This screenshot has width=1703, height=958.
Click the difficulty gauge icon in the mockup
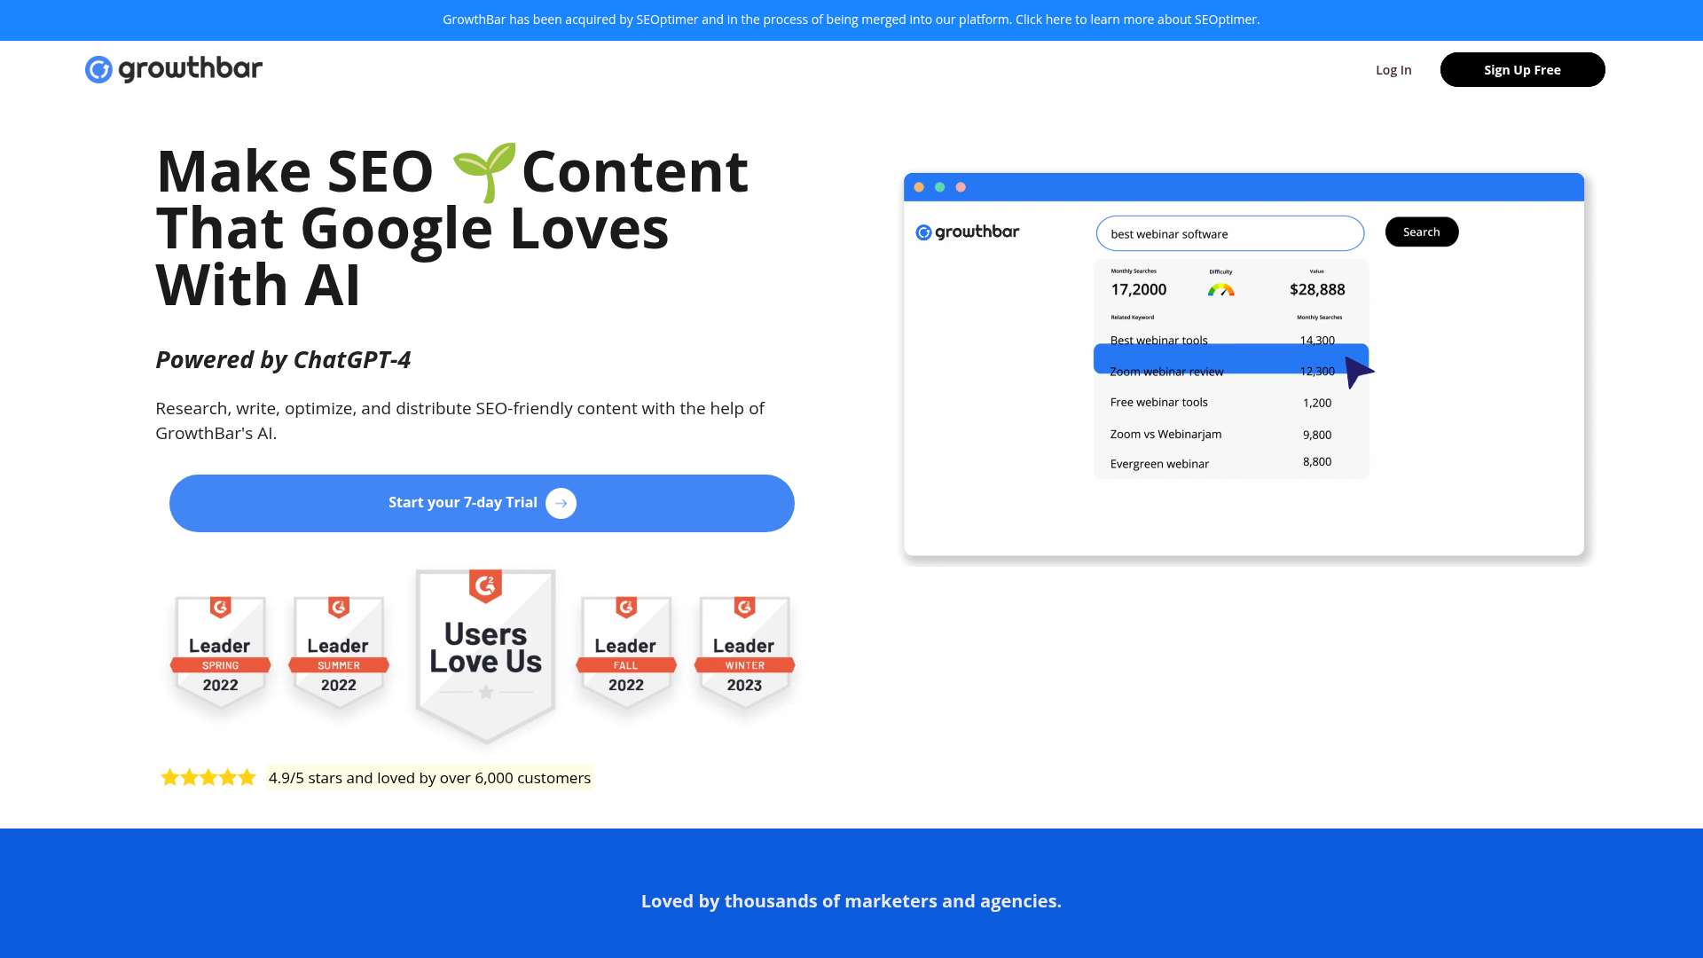1220,287
